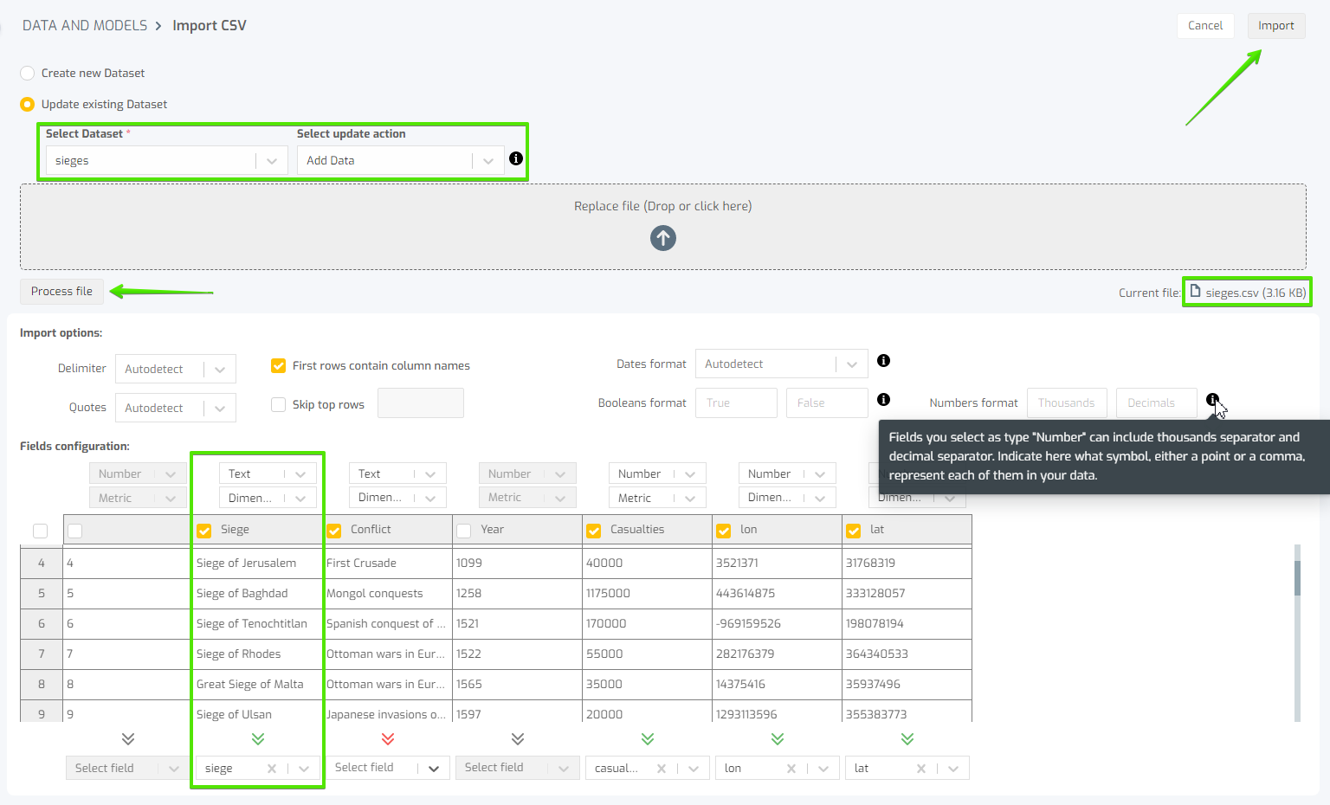Screen dimensions: 1330x805
Task: Select the Create new Dataset option
Action: point(27,73)
